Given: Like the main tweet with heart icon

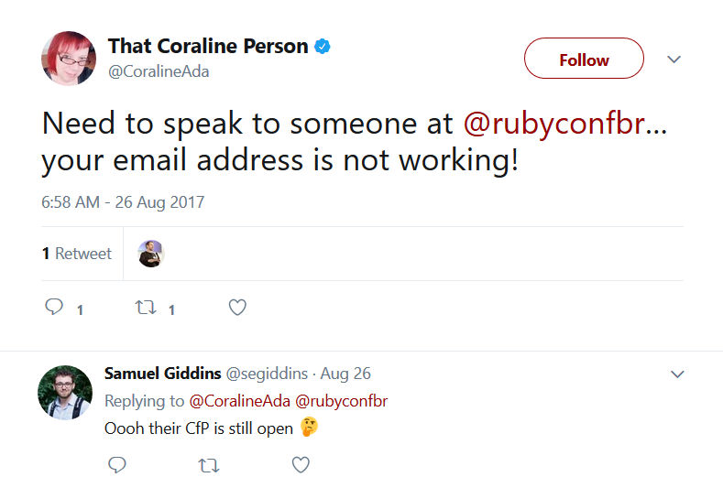Looking at the screenshot, I should click(x=237, y=308).
